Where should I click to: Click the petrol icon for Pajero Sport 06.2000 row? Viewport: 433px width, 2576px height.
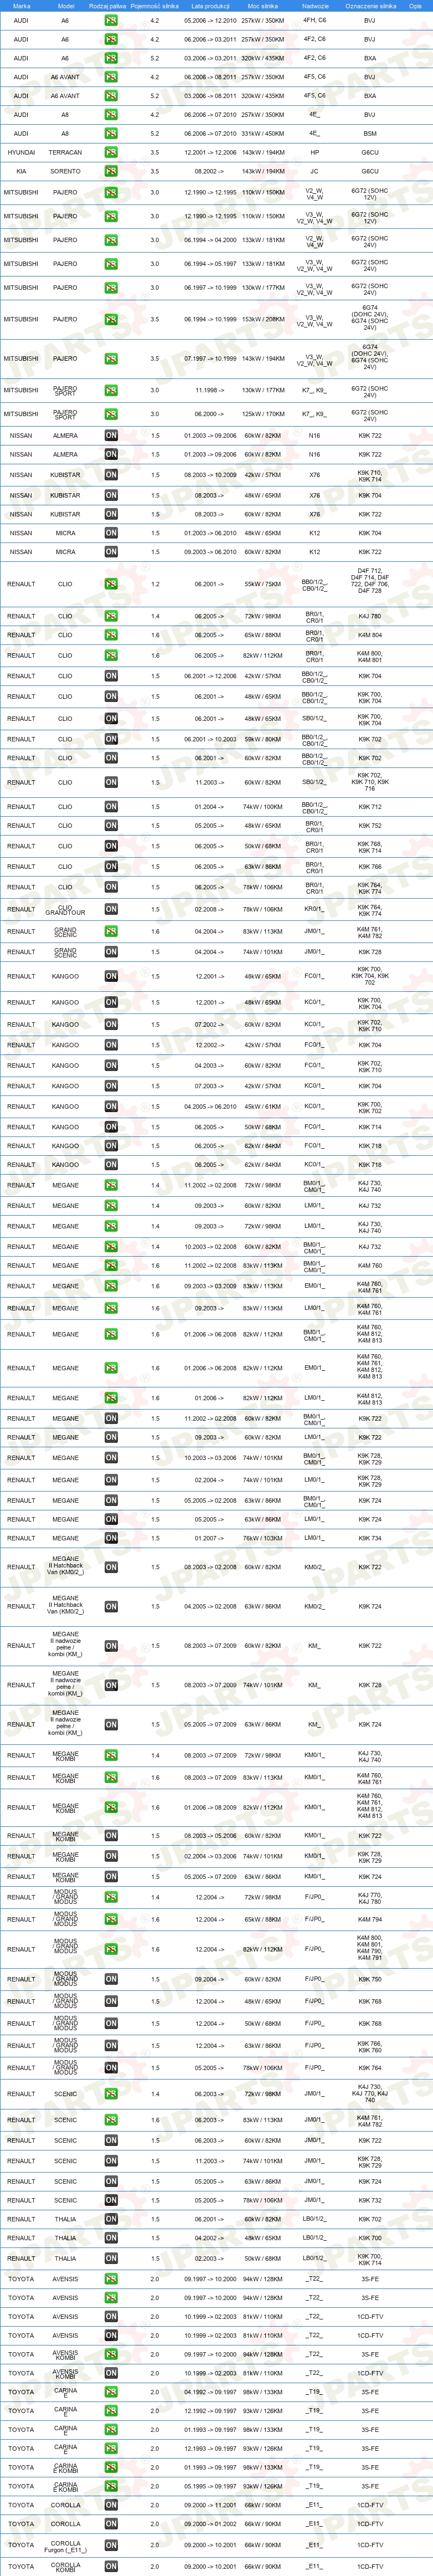pyautogui.click(x=111, y=413)
